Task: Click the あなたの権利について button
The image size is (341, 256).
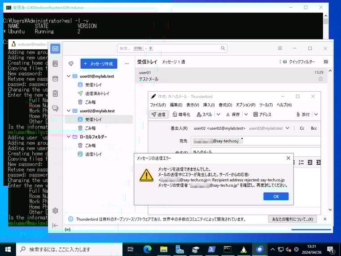Action: pos(293,219)
